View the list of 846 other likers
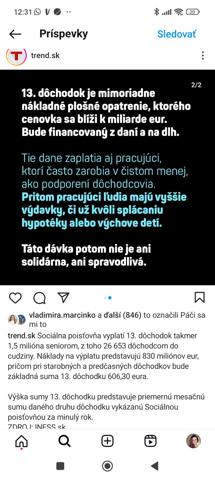This screenshot has width=215, height=479. click(x=122, y=315)
